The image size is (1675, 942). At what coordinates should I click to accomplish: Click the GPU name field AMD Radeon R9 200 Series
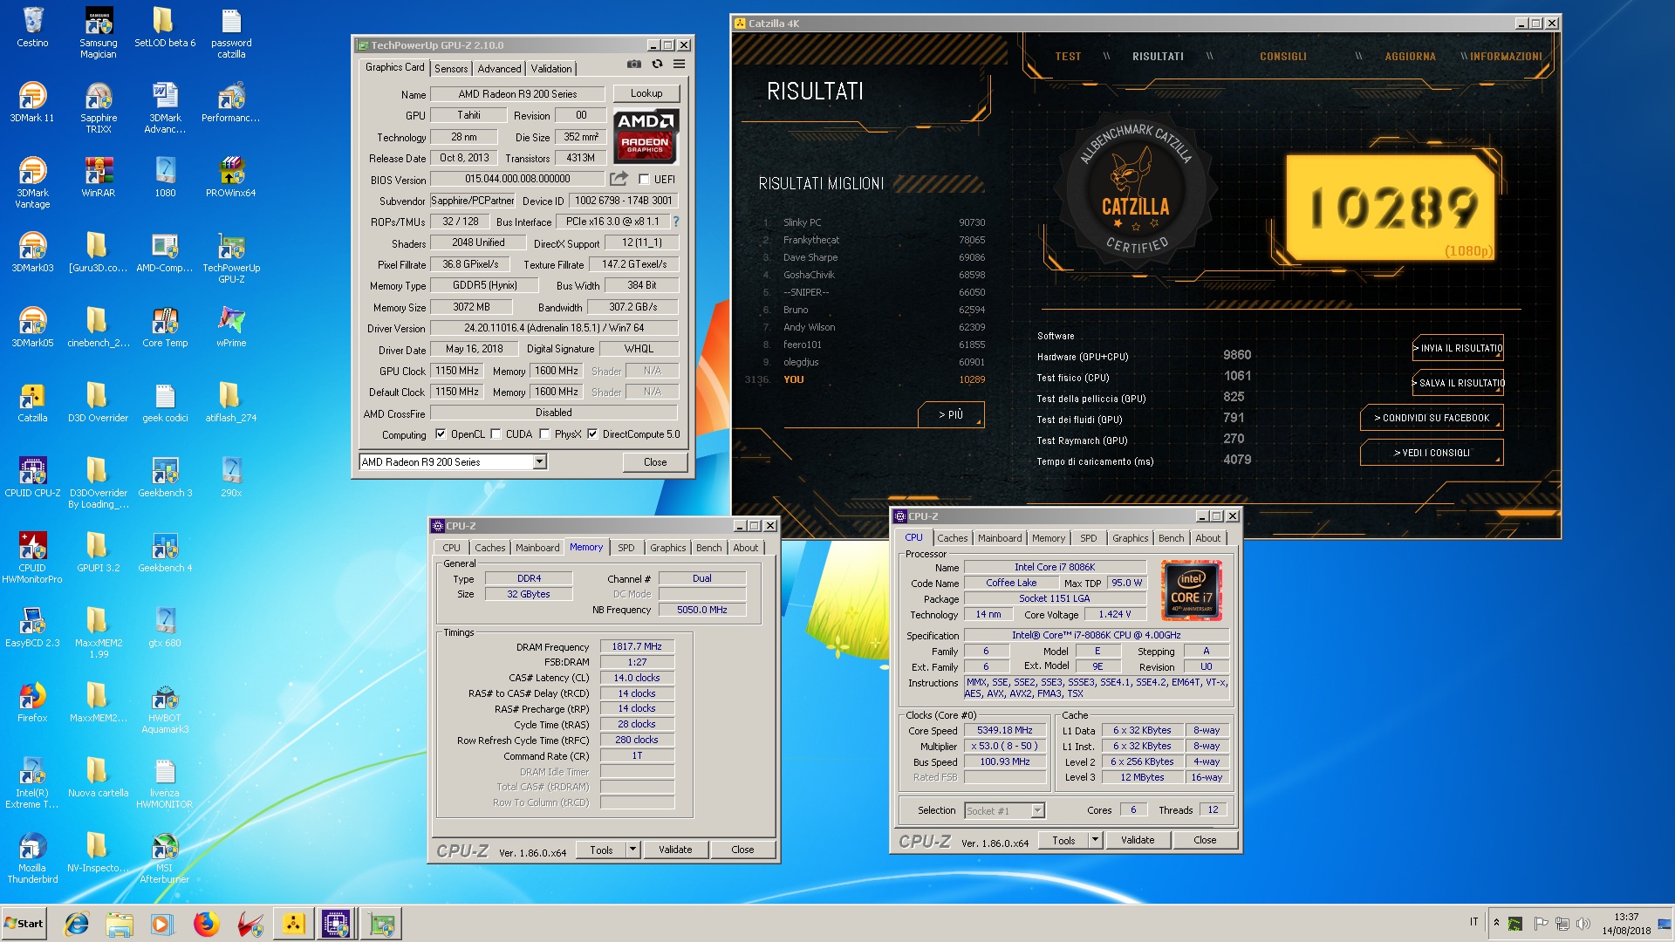point(517,94)
